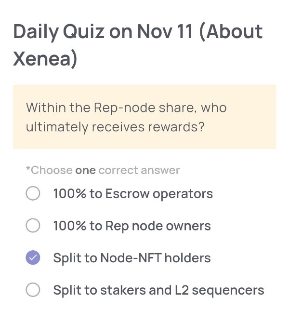
Task: Click the '100% to Rep node owners' label
Action: pos(131,226)
